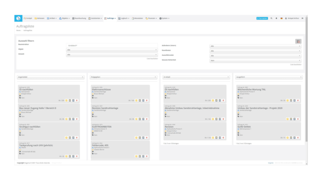This screenshot has height=181, width=322.
Task: Open the Cockpit menu item
Action: tap(28, 18)
